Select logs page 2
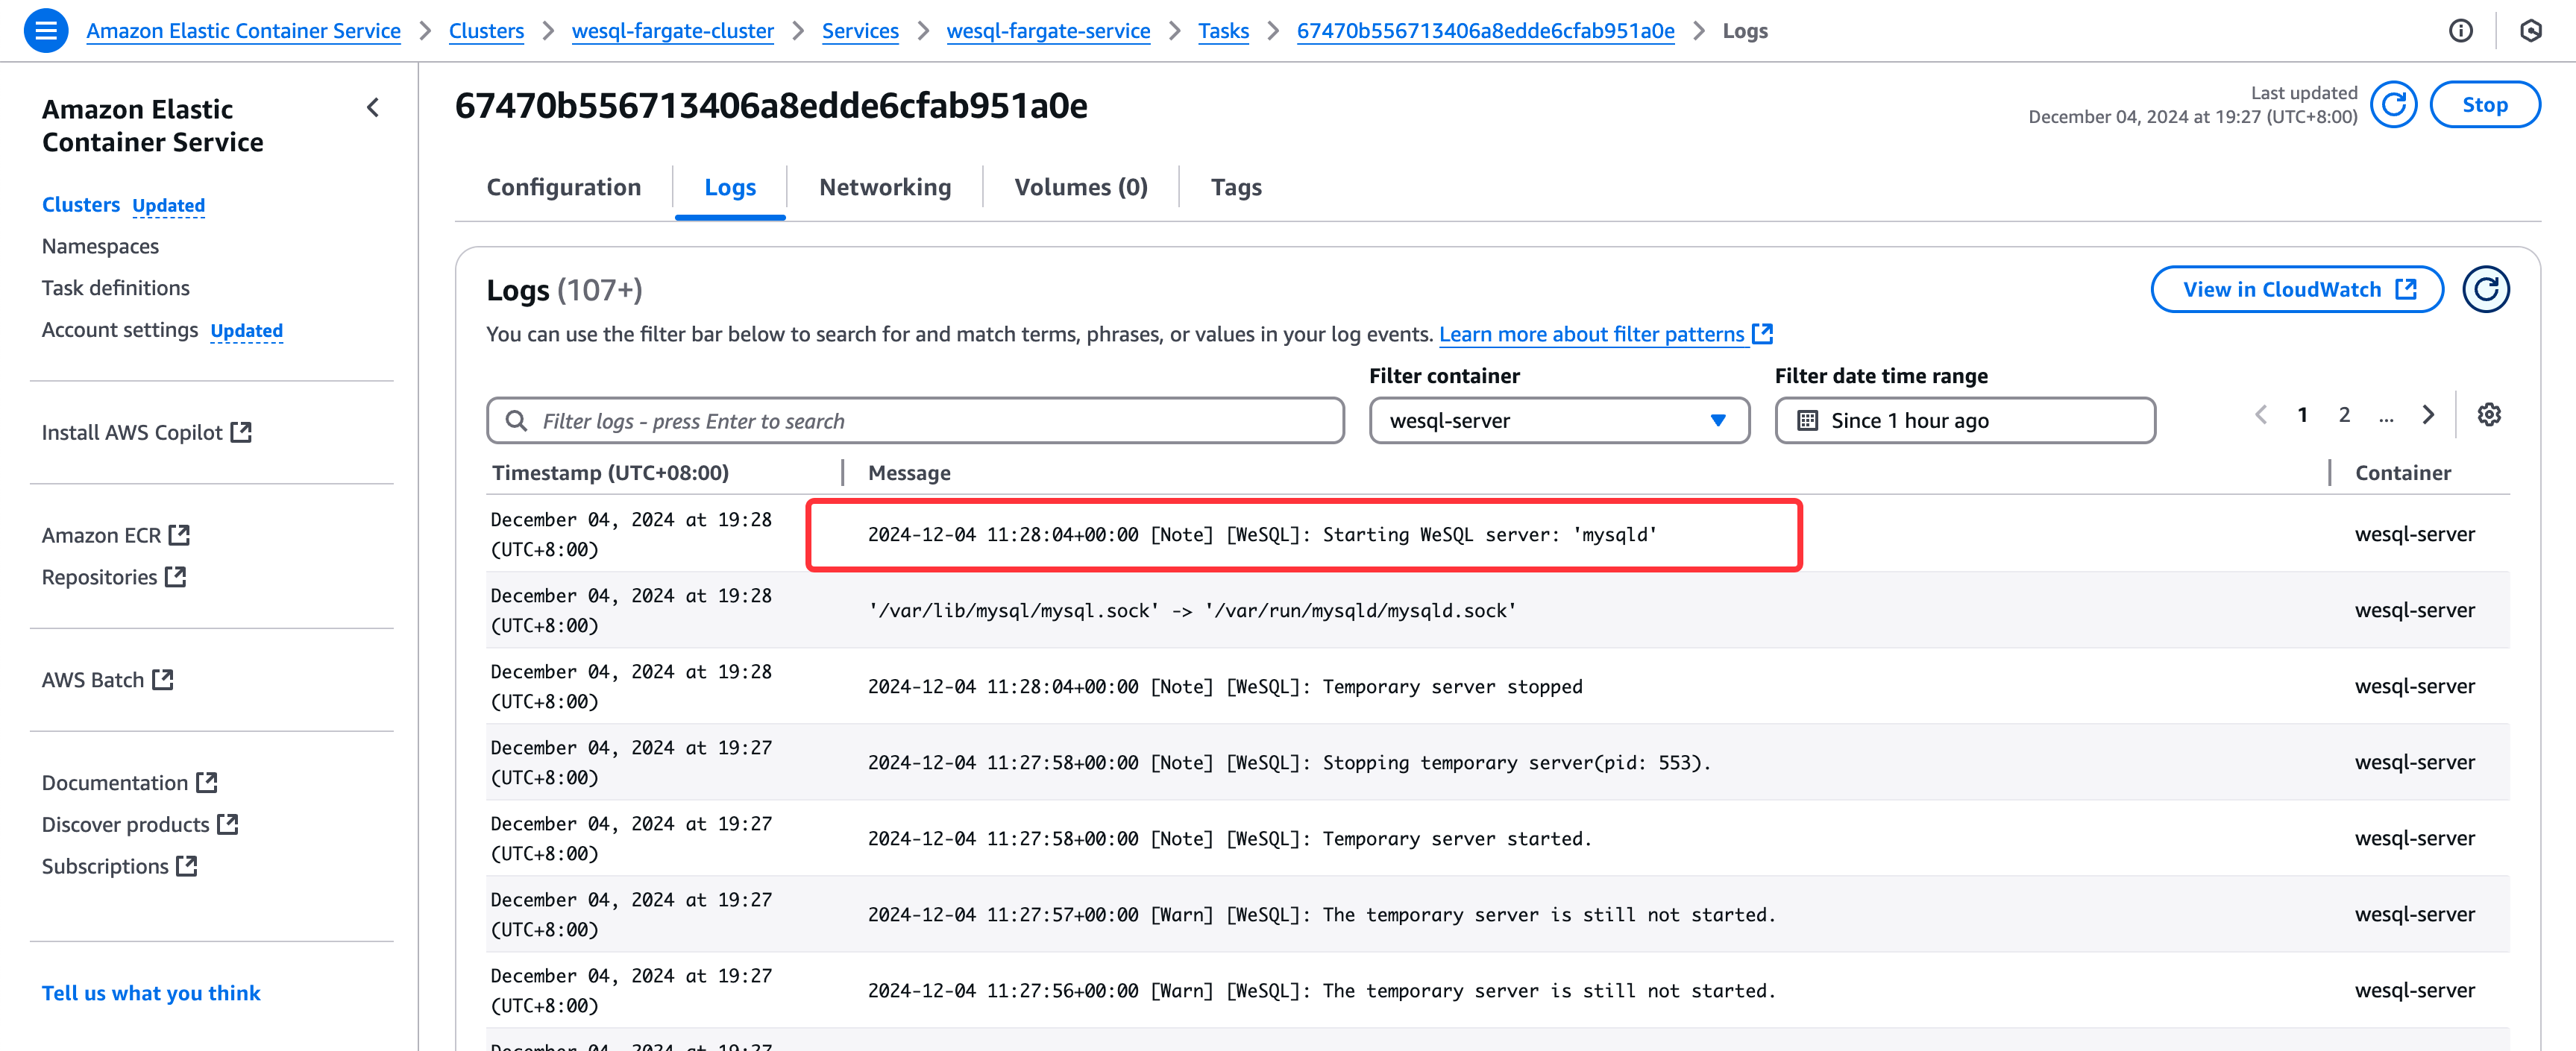Viewport: 2576px width, 1051px height. click(2344, 414)
